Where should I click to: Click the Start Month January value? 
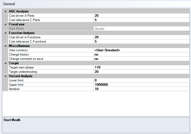pyautogui.click(x=141, y=29)
